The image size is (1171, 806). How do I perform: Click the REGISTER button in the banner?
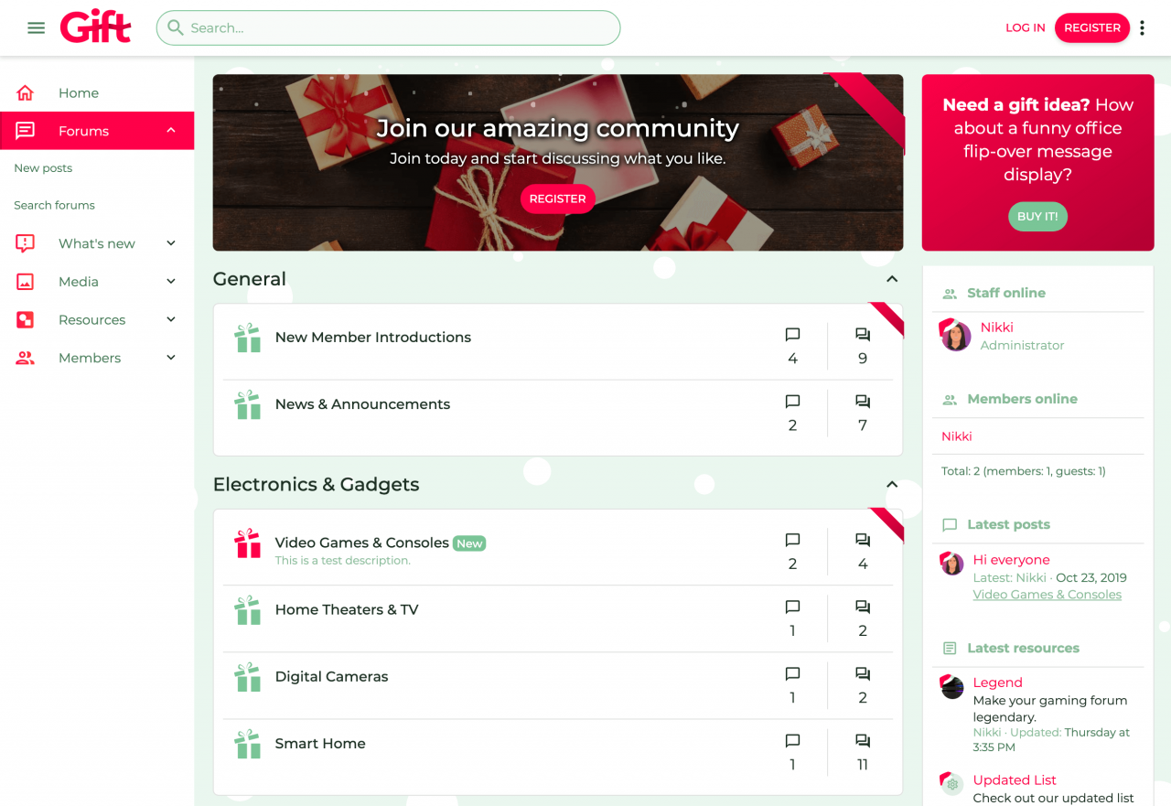[558, 199]
